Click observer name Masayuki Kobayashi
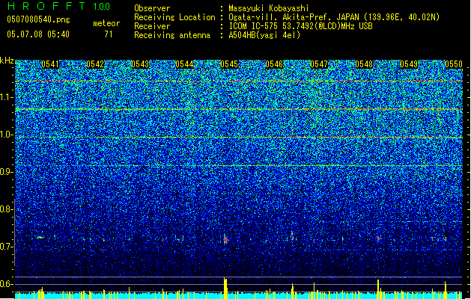Image resolution: width=471 pixels, height=299 pixels. tap(269, 8)
